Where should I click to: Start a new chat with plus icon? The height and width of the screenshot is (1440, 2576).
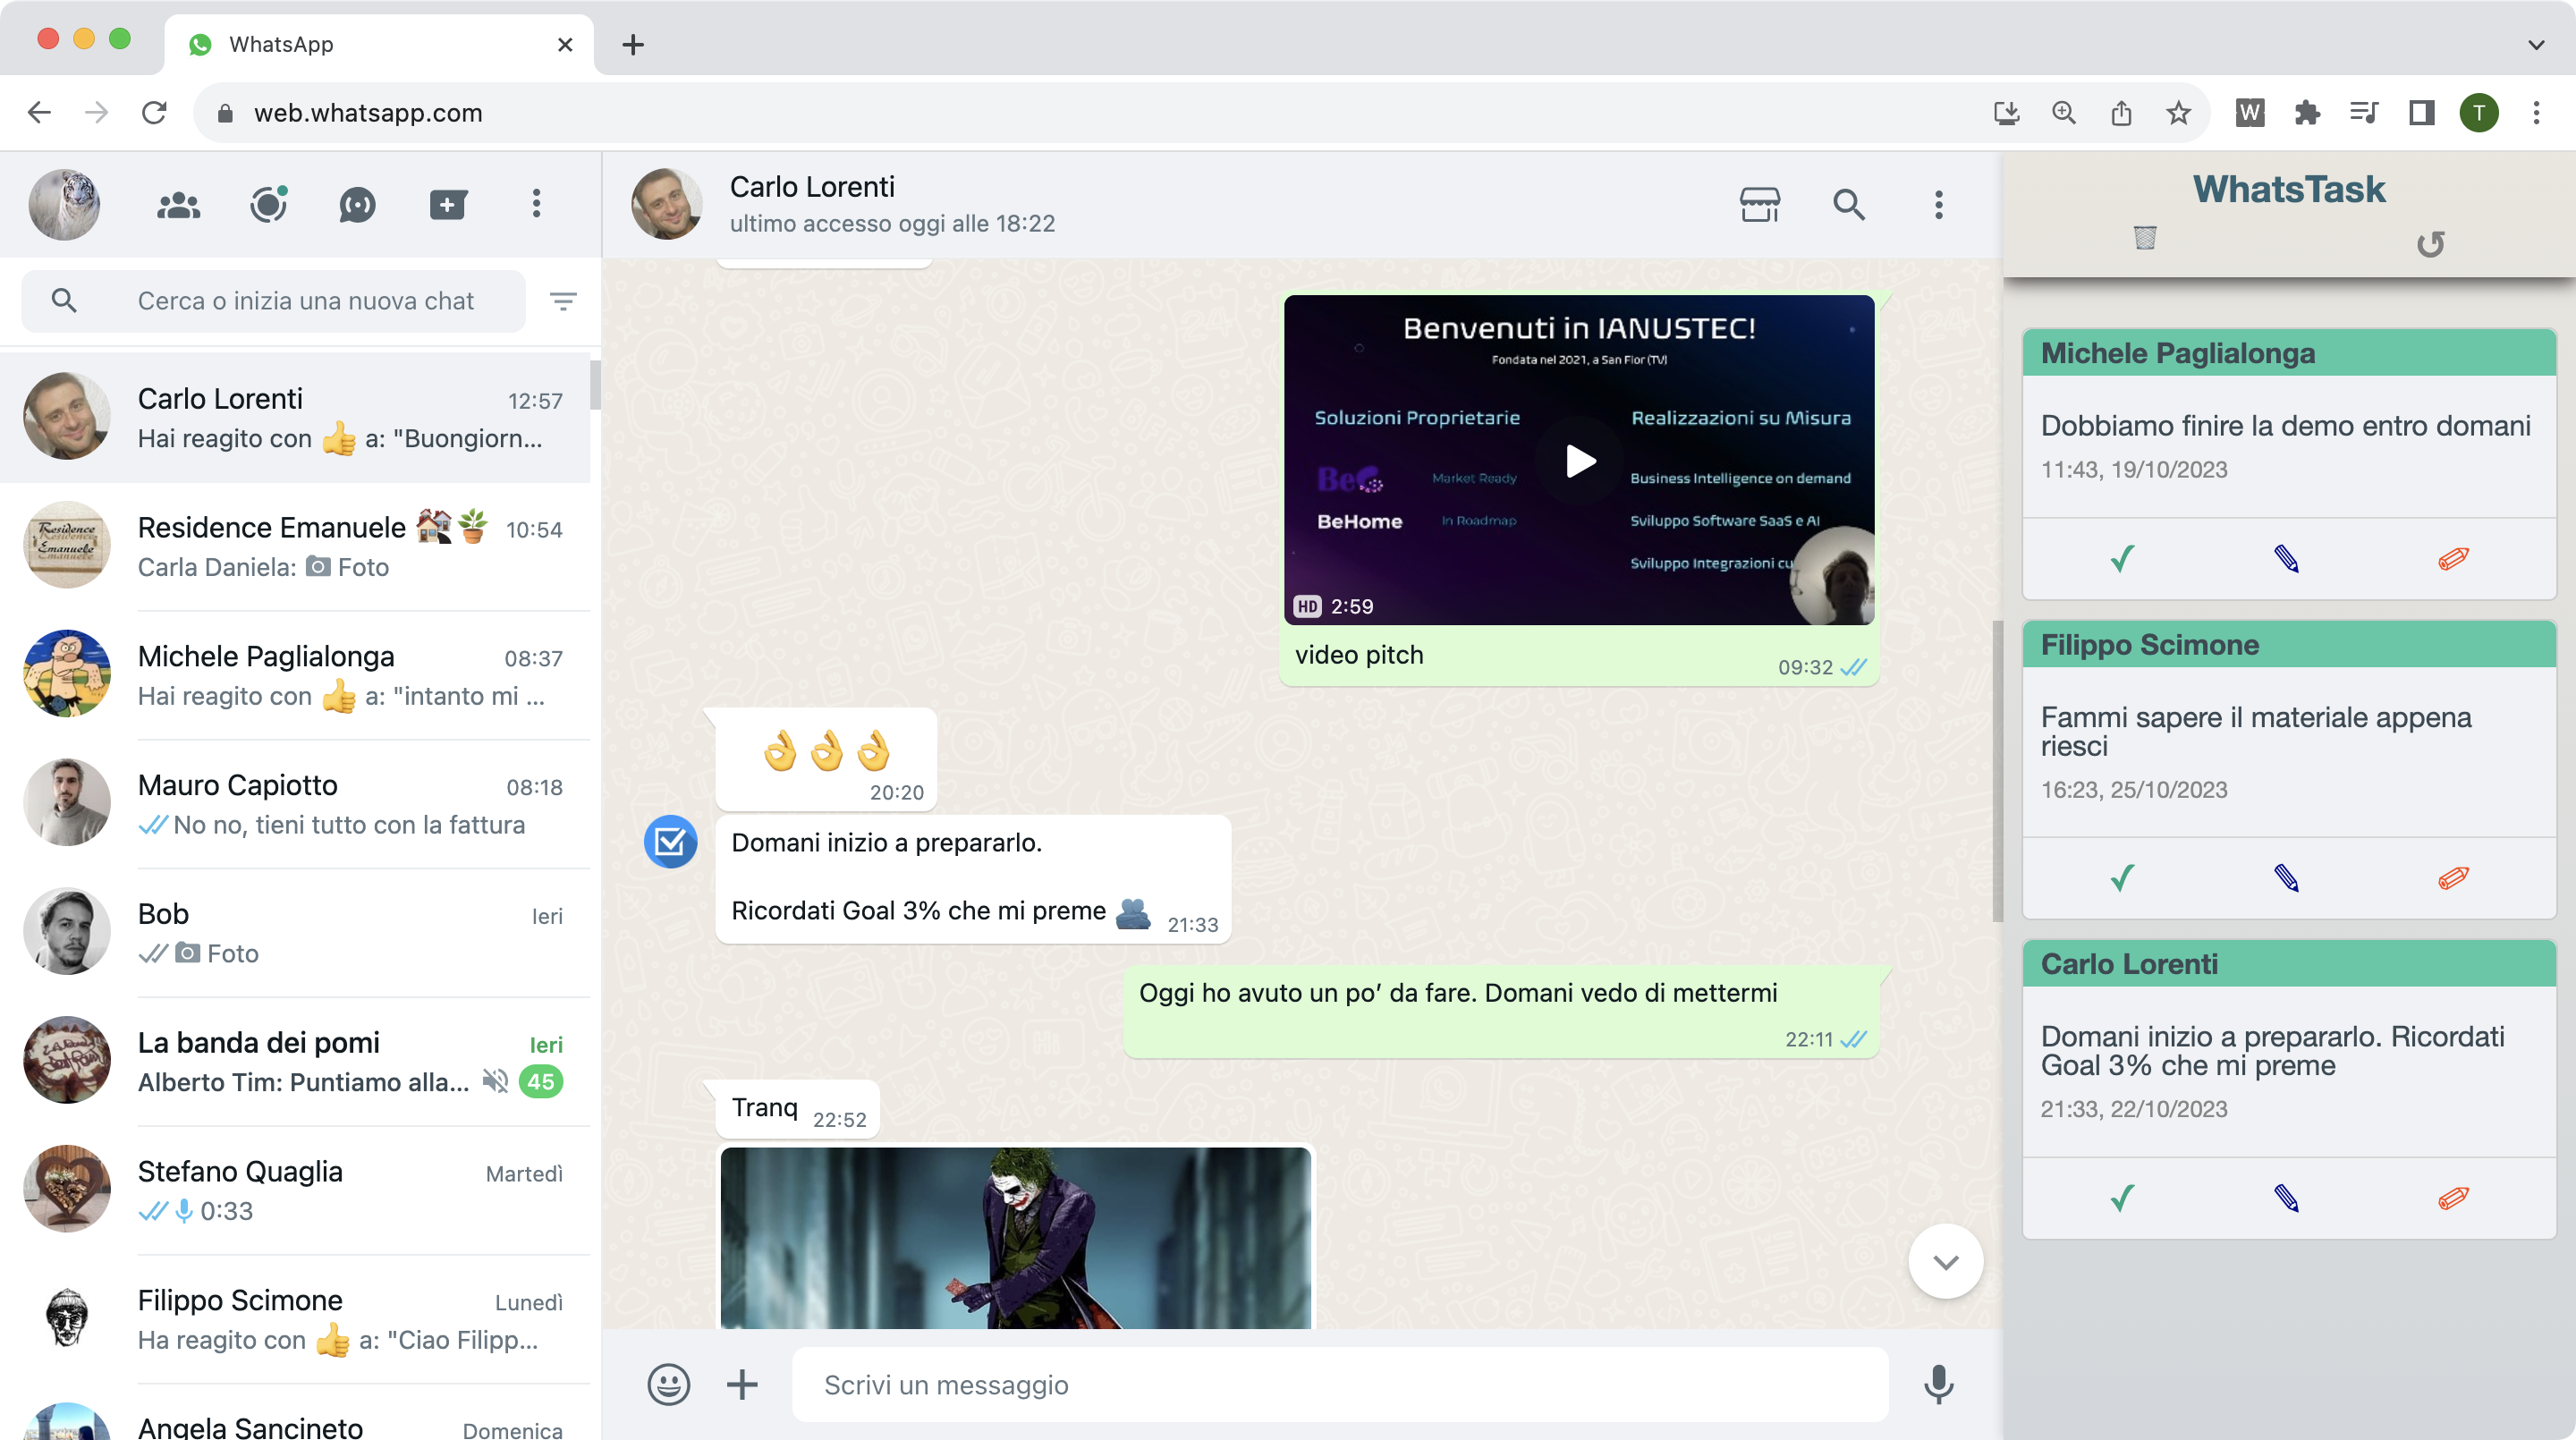pyautogui.click(x=447, y=205)
